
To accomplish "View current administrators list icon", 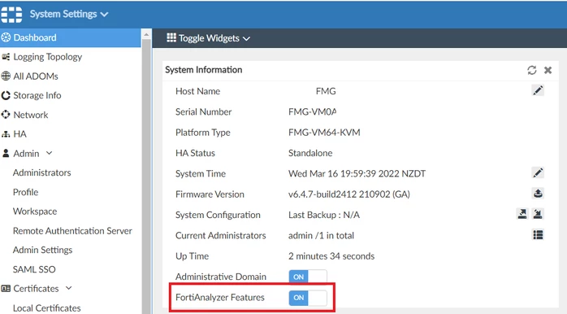I will coord(538,234).
